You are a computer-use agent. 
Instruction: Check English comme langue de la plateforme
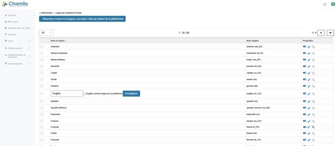[85, 94]
